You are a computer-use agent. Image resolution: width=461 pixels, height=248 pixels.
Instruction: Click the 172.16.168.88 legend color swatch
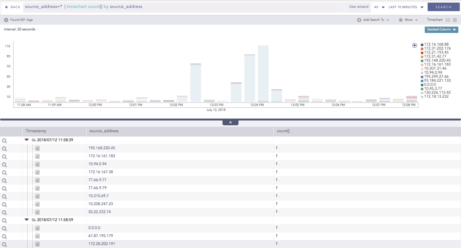[x=422, y=45]
